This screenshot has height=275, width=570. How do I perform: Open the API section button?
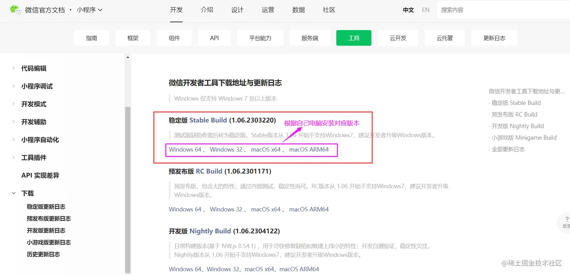(x=215, y=38)
